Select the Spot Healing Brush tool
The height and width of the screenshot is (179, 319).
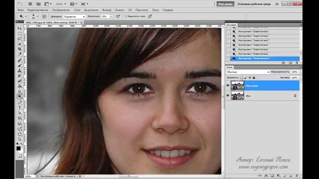(19, 60)
